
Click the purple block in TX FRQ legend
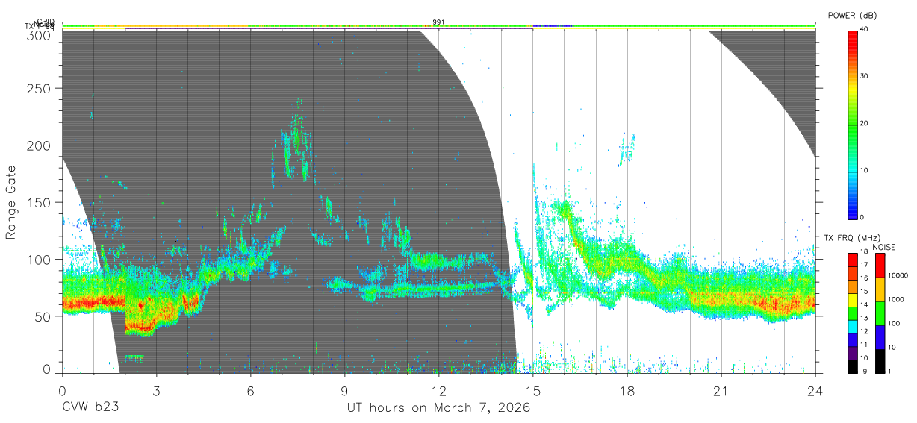coord(853,354)
